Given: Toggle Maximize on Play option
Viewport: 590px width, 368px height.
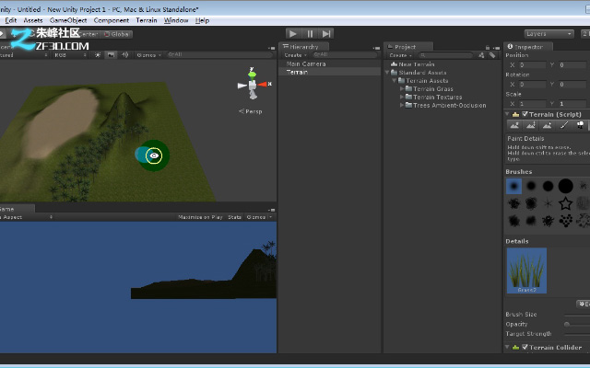Looking at the screenshot, I should 200,217.
